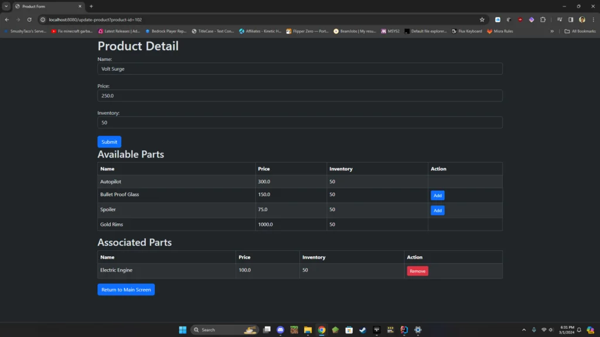Screen dimensions: 600x337
Task: Open the All Bookmarks folder
Action: [x=580, y=32]
